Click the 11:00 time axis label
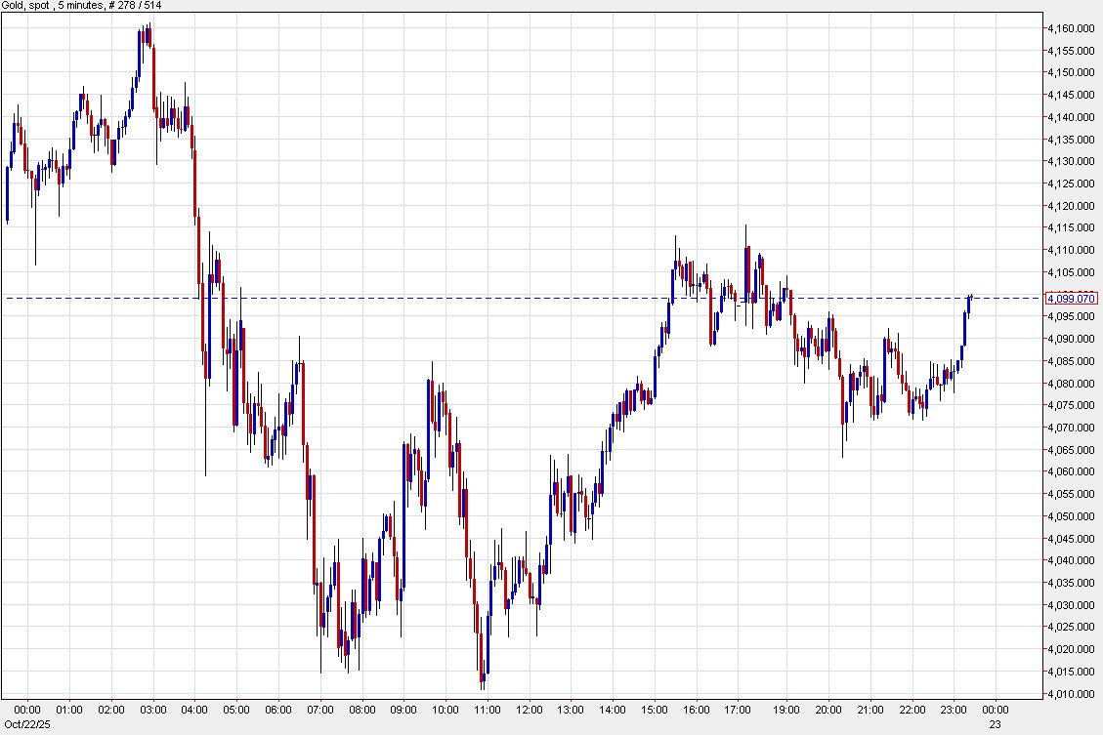Image resolution: width=1103 pixels, height=735 pixels. [488, 710]
